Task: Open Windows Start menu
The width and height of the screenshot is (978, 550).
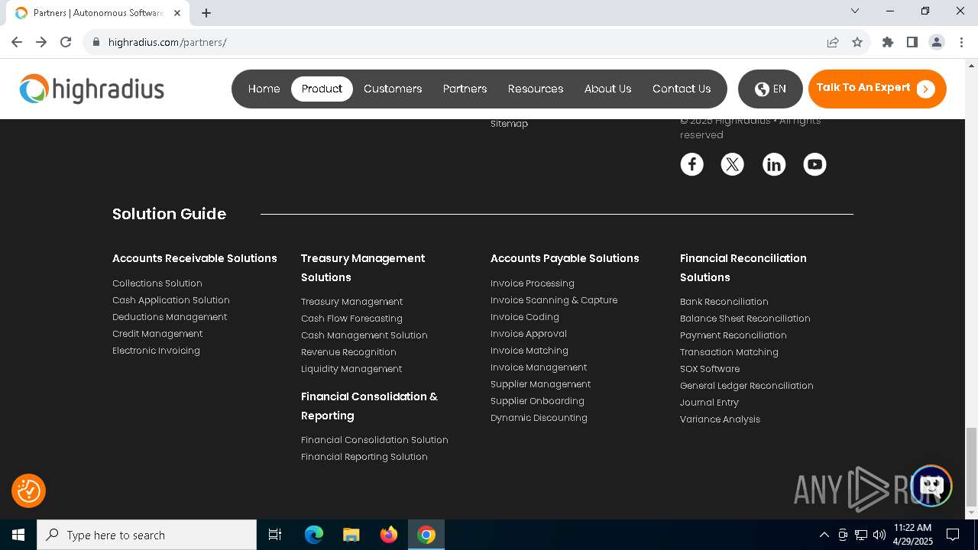Action: click(x=18, y=535)
